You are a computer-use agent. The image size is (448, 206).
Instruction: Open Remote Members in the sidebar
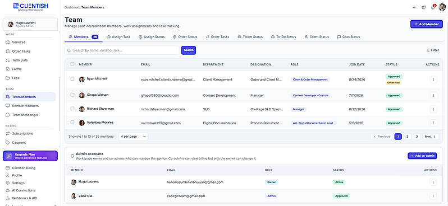(25, 106)
